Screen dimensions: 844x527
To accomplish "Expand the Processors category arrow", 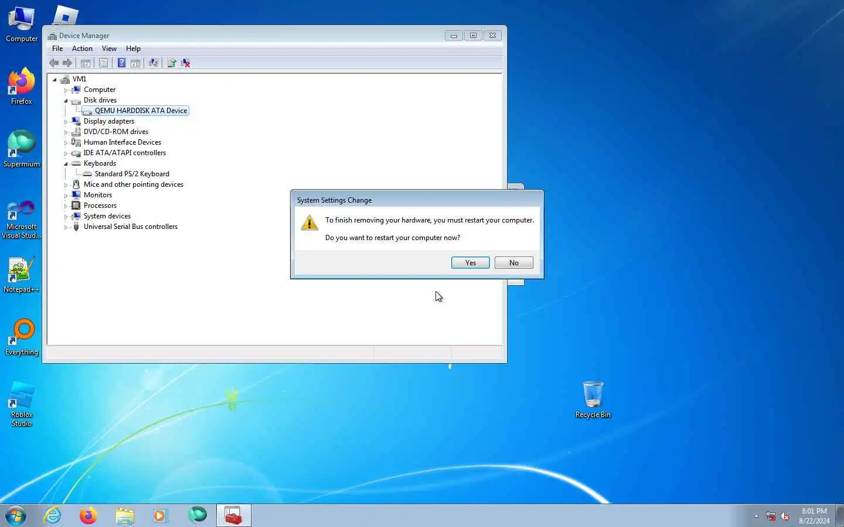I will (x=66, y=206).
